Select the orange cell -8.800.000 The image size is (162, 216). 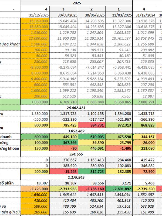pos(35,67)
